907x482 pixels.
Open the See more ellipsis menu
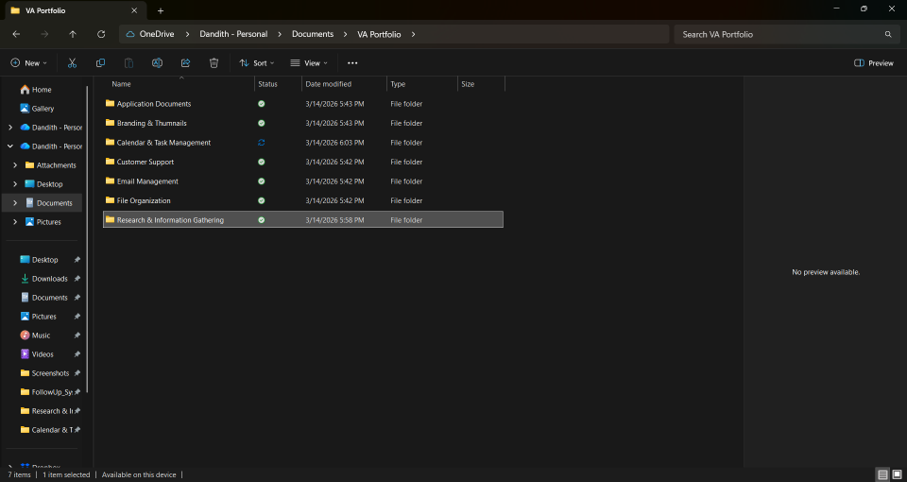click(x=352, y=63)
